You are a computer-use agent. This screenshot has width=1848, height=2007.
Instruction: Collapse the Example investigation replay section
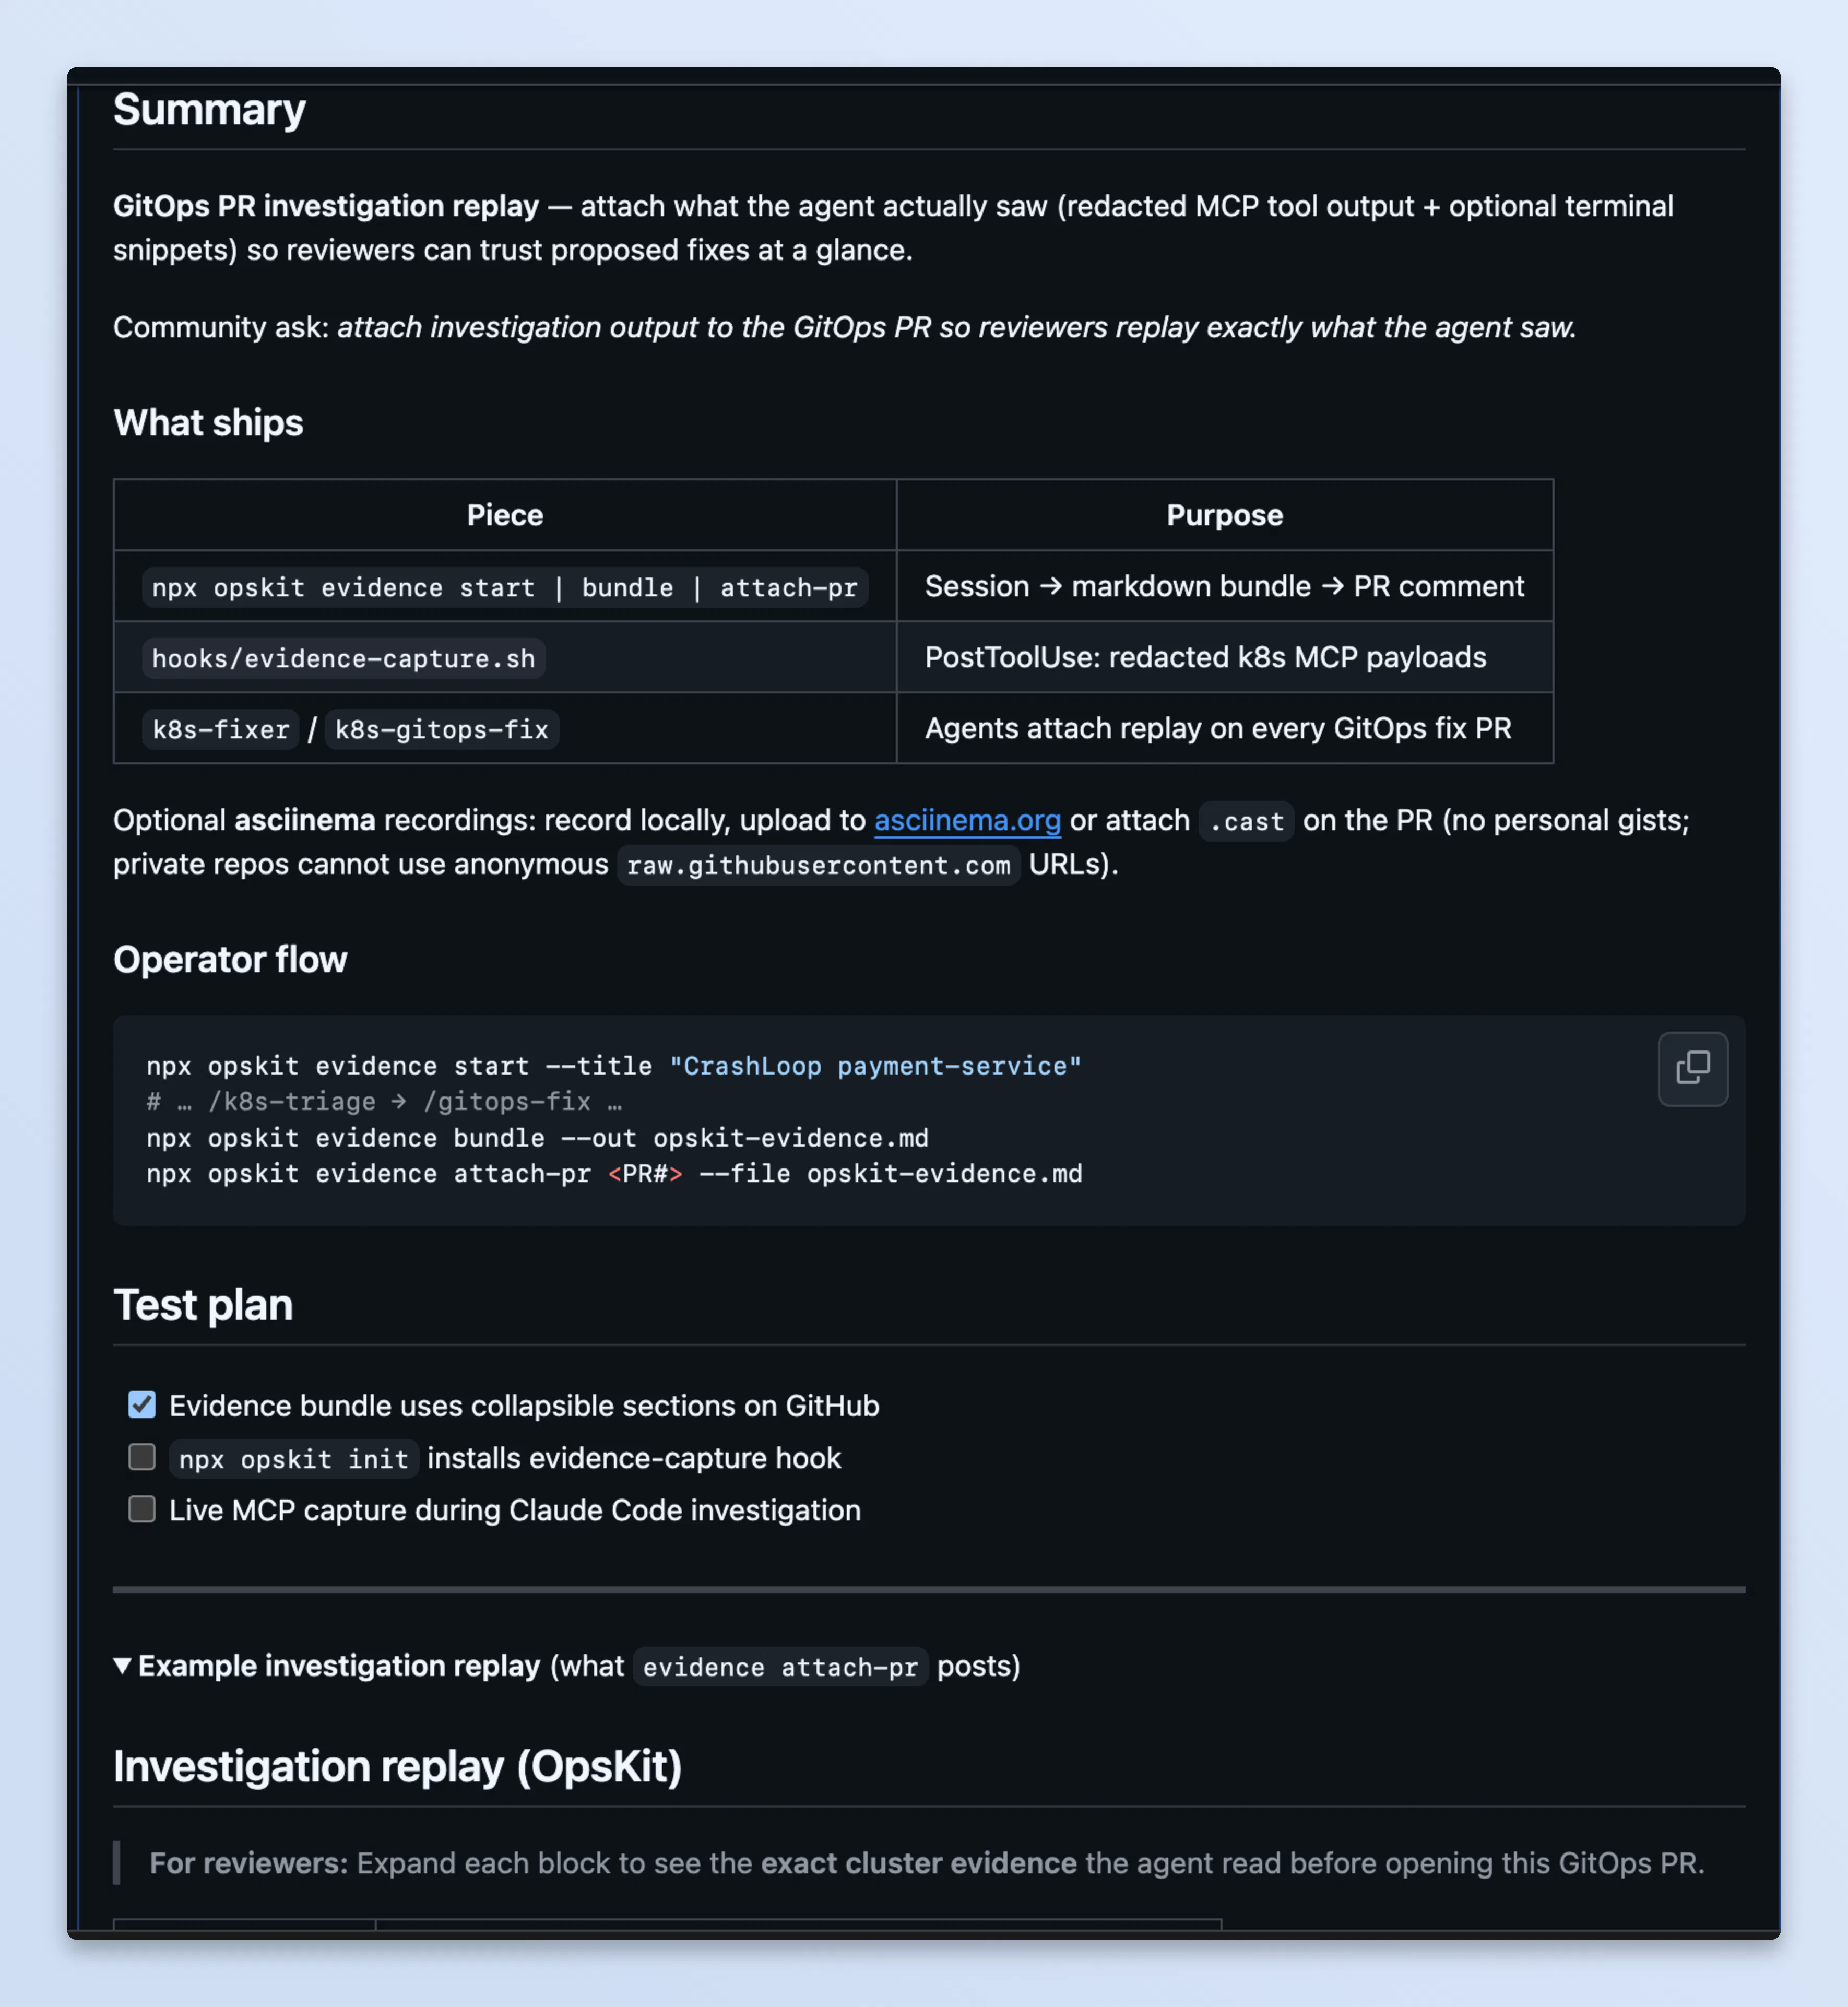pyautogui.click(x=122, y=1665)
